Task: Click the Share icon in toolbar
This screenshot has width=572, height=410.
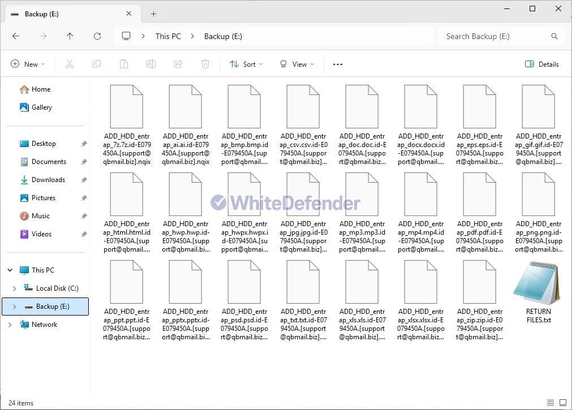Action: point(178,64)
